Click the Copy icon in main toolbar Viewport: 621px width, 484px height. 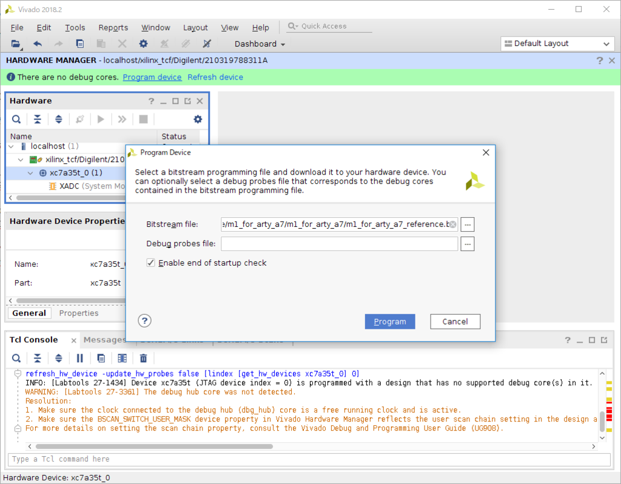80,44
